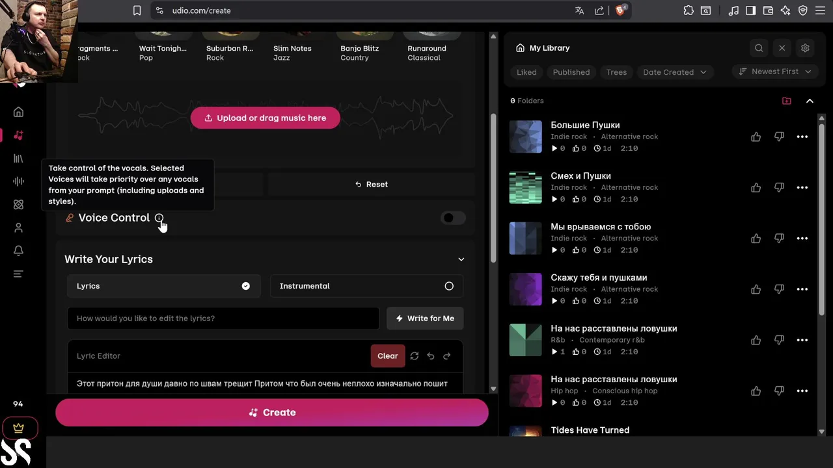Like the Hip hop На нас расставлены ловушки track

[x=756, y=391]
